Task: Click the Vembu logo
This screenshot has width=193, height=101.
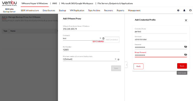Action: pos(9,3)
